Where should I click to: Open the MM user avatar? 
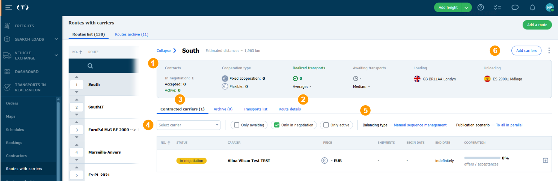coord(549,8)
